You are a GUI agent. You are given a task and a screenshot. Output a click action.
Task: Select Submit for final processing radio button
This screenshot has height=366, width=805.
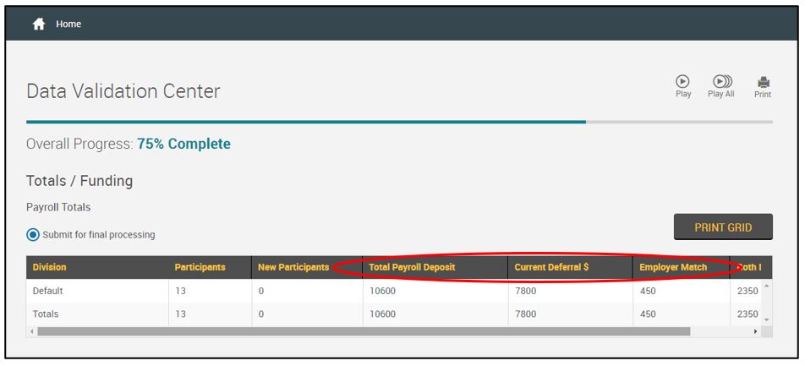point(33,234)
